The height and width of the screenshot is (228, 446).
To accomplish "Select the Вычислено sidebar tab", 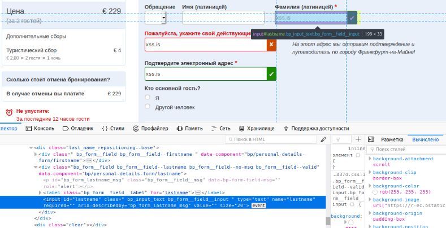I will point(426,139).
